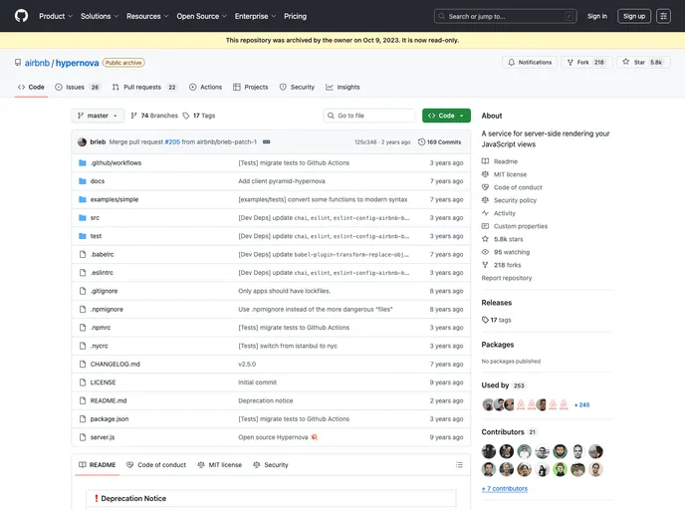Fork the repository using the Fork button
This screenshot has height=510, width=685.
(586, 63)
